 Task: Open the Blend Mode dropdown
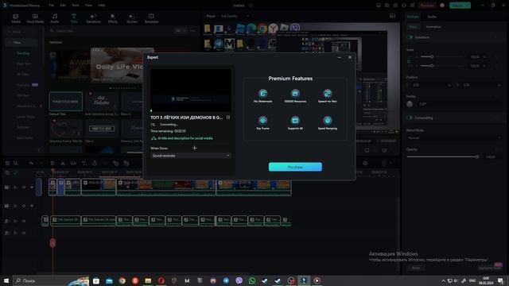click(454, 137)
